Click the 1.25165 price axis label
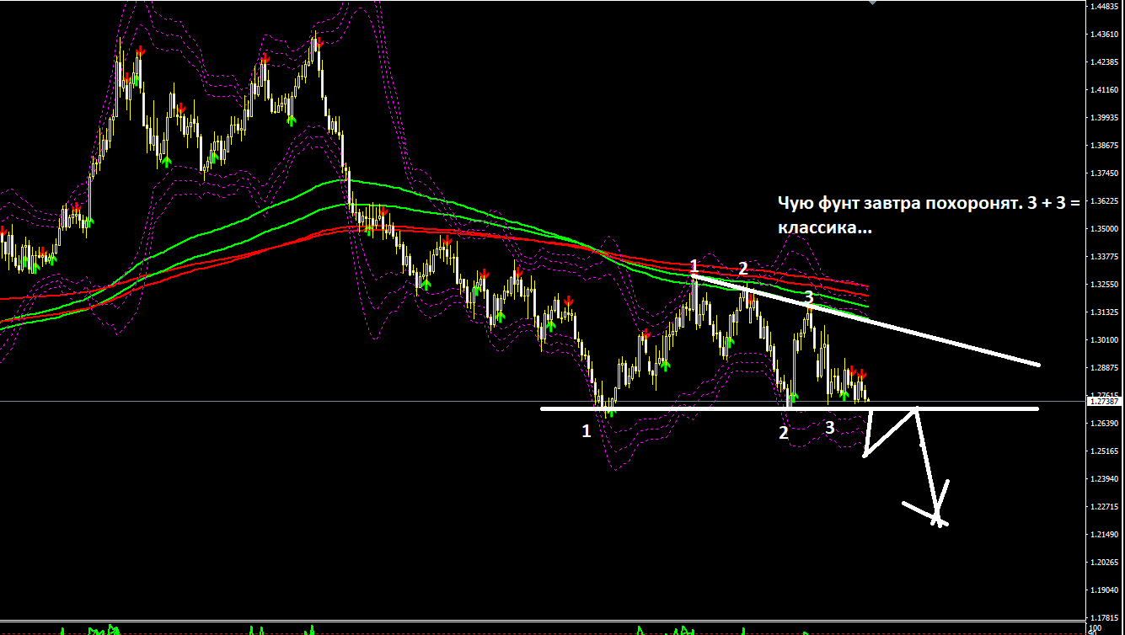The width and height of the screenshot is (1125, 635). [1105, 451]
